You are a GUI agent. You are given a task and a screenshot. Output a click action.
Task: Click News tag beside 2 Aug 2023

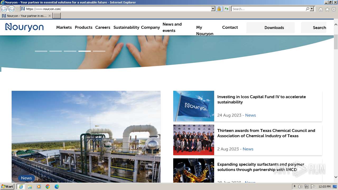coord(248,149)
